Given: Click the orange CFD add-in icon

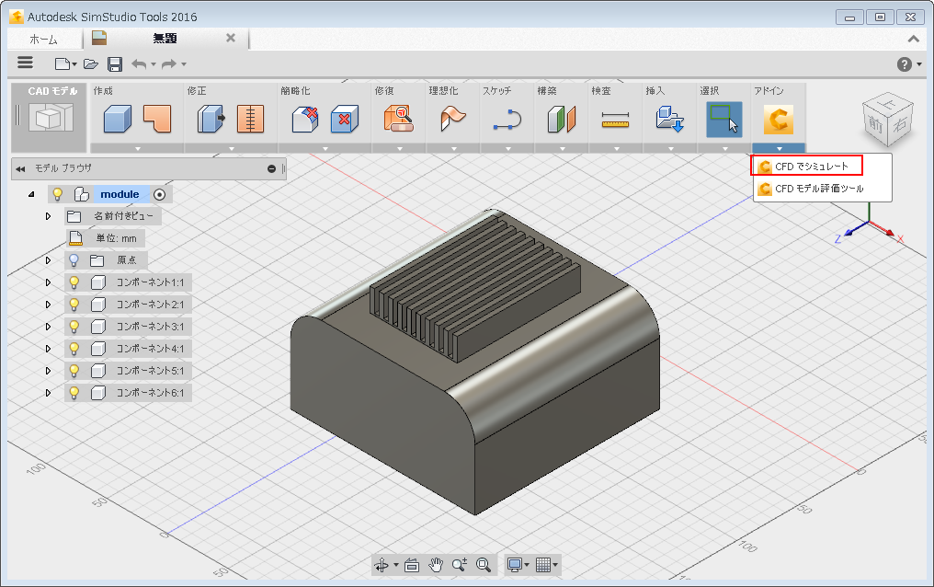Looking at the screenshot, I should coord(779,120).
